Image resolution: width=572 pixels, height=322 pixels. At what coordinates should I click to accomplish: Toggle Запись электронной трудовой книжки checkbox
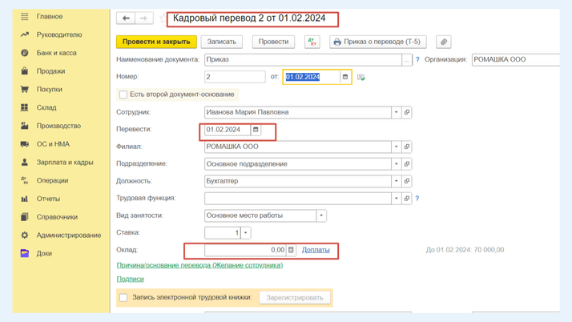[123, 297]
